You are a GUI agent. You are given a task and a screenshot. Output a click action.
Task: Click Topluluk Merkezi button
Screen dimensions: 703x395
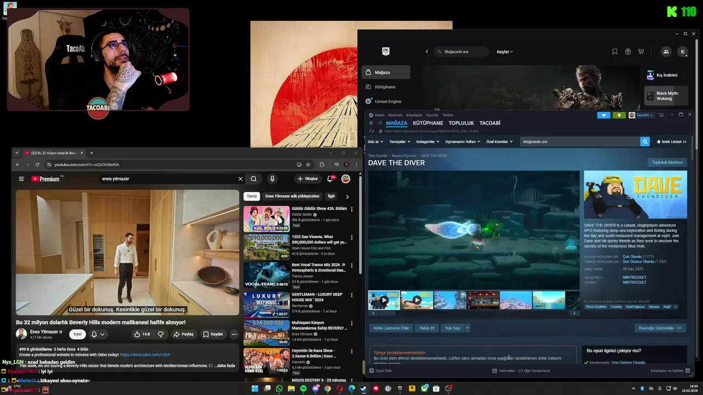click(x=667, y=162)
